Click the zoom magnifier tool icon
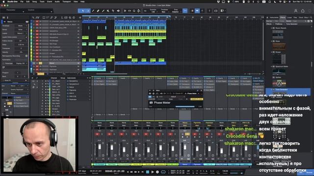This screenshot has width=314, height=176. tap(134, 11)
